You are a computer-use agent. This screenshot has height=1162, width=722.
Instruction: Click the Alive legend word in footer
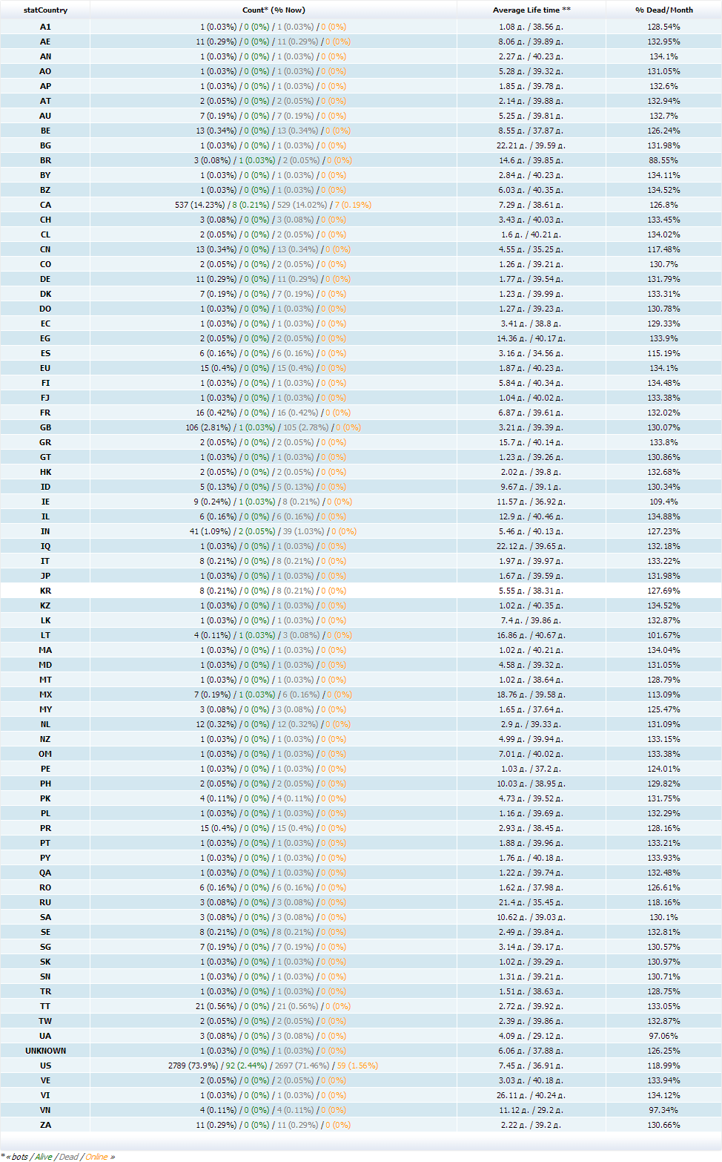tap(44, 1157)
